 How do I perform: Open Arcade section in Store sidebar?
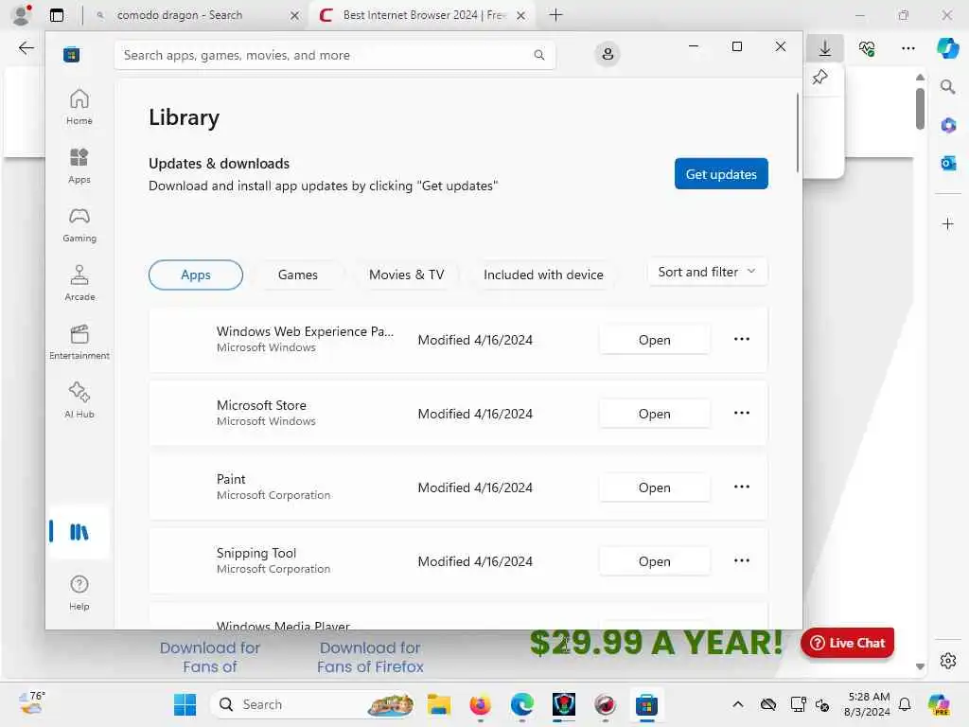(x=79, y=283)
